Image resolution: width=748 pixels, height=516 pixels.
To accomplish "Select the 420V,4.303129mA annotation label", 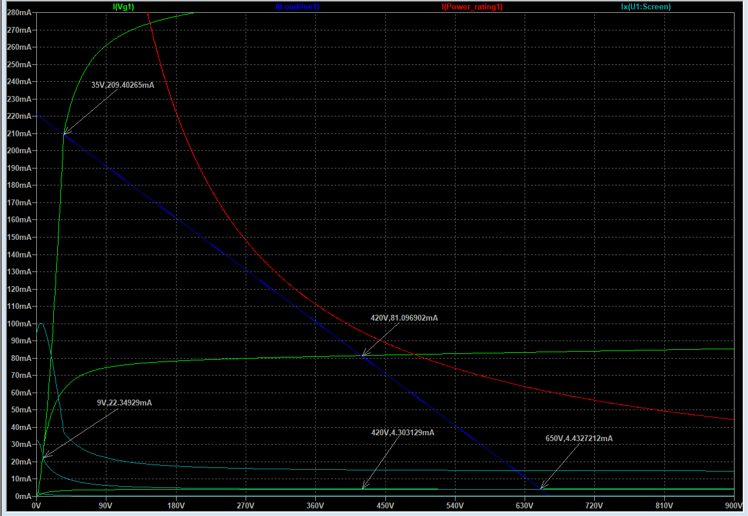I will coord(403,432).
